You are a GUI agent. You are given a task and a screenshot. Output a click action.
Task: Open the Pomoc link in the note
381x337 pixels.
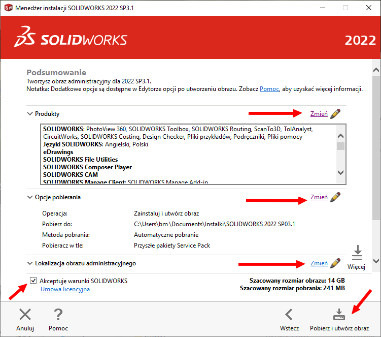[x=269, y=89]
